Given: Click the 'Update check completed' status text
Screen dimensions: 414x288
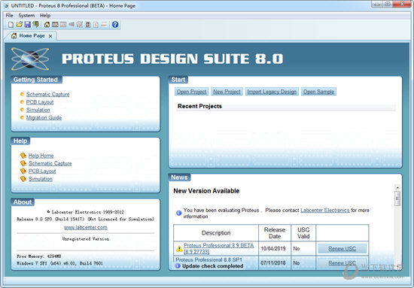Looking at the screenshot, I should point(212,266).
